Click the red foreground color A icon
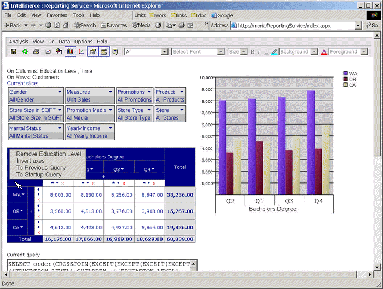Image resolution: width=383 pixels, height=289 pixels. click(324, 52)
